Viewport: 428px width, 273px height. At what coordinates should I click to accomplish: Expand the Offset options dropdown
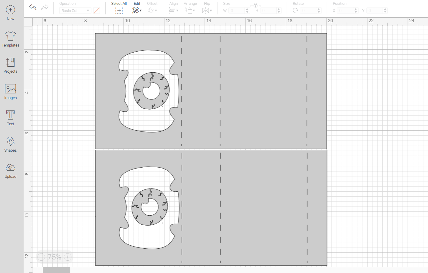click(152, 10)
